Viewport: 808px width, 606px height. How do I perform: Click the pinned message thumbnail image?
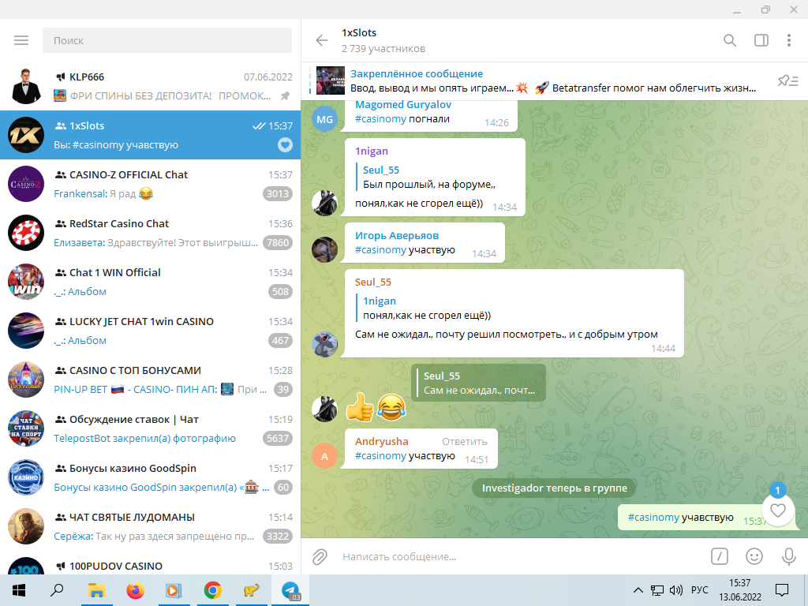[331, 80]
